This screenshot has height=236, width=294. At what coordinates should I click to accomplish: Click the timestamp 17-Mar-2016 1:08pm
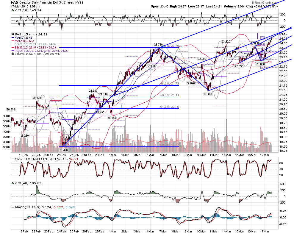(25, 6)
